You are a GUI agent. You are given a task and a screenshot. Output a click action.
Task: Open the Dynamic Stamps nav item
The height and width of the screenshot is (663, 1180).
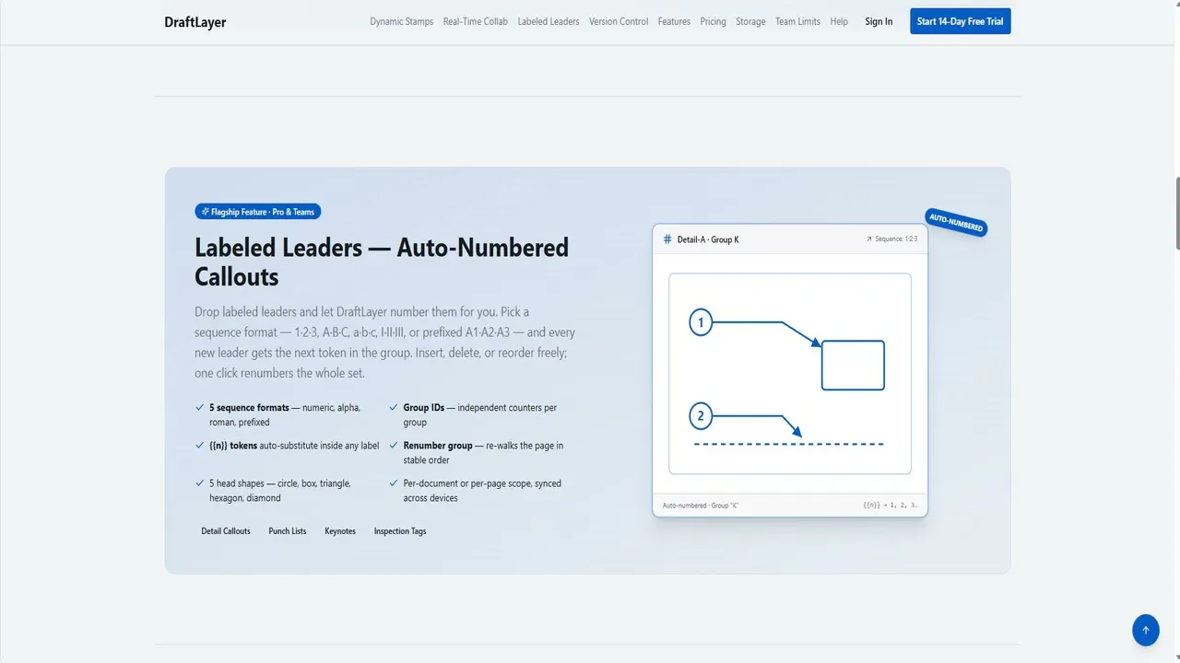(x=402, y=21)
